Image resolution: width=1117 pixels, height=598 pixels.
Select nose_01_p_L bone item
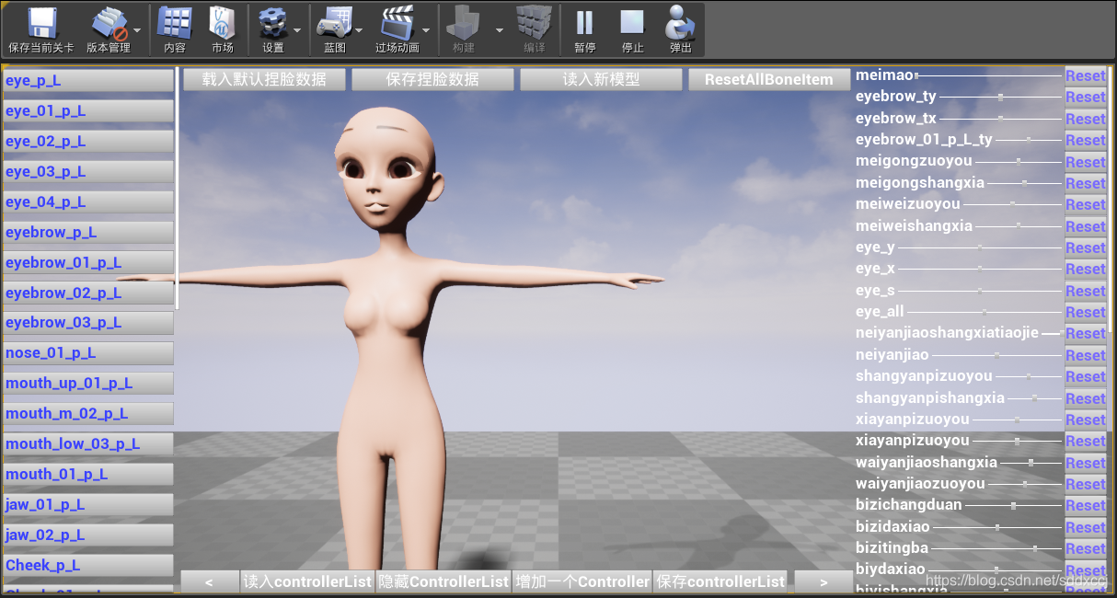pos(88,353)
